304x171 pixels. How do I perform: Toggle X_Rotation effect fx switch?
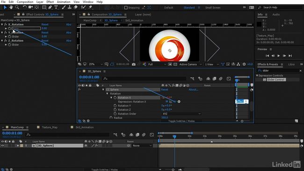[x=6, y=25]
